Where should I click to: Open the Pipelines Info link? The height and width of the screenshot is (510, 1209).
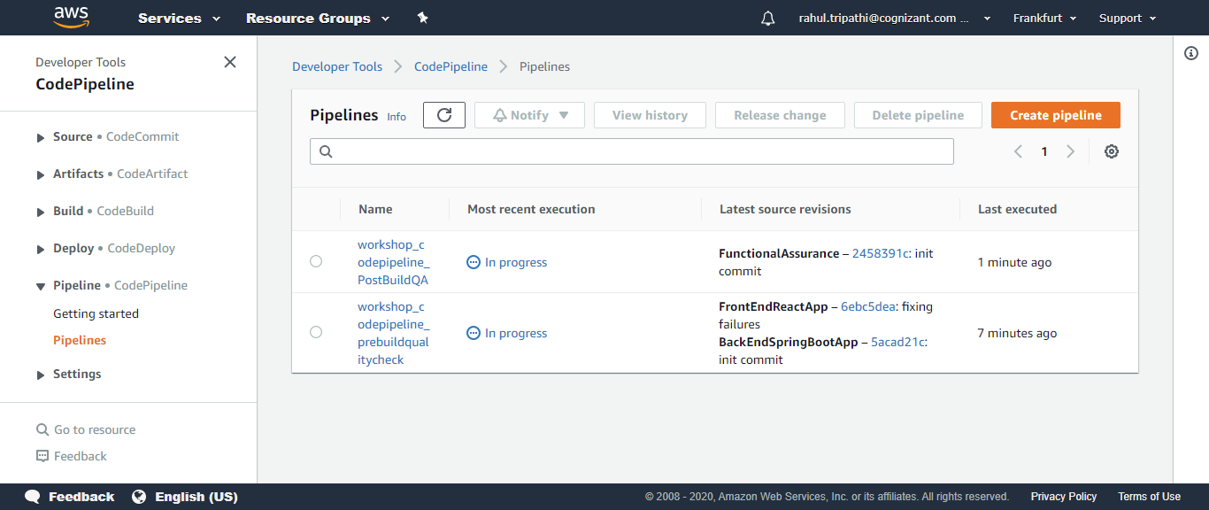(397, 116)
